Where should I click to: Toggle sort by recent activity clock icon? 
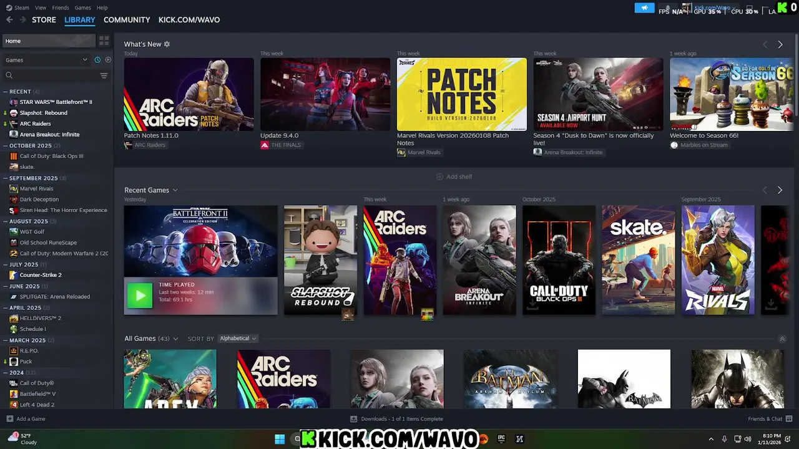97,60
